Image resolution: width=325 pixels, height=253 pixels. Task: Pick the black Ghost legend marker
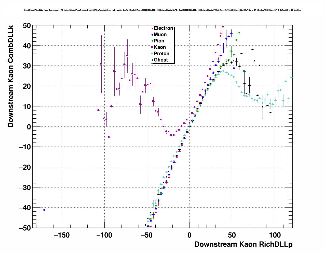152,60
